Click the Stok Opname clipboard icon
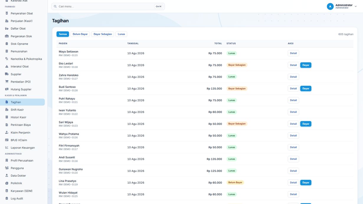 [7, 44]
